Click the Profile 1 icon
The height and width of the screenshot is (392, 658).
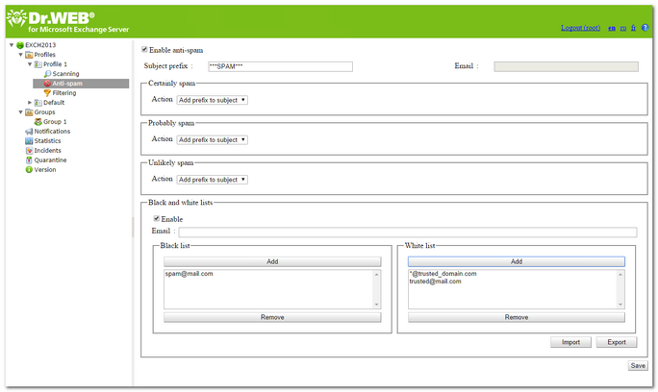pyautogui.click(x=38, y=64)
